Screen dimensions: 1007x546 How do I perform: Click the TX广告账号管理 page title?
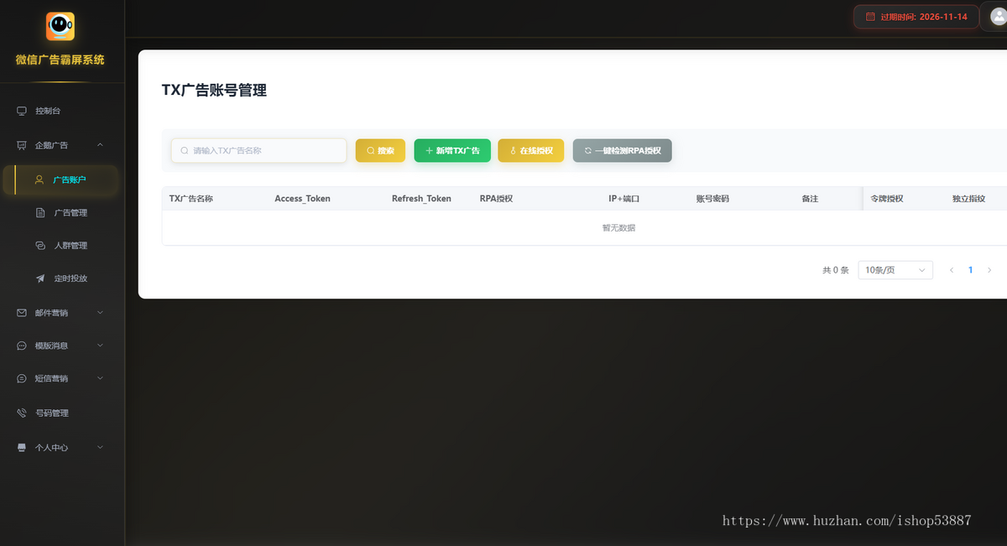(x=214, y=91)
